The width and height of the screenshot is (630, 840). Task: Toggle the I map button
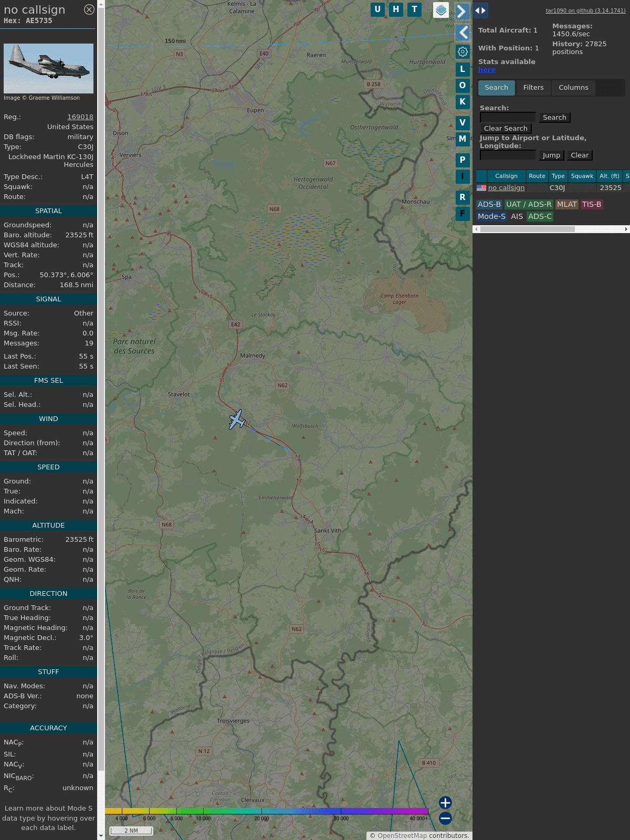click(x=463, y=176)
